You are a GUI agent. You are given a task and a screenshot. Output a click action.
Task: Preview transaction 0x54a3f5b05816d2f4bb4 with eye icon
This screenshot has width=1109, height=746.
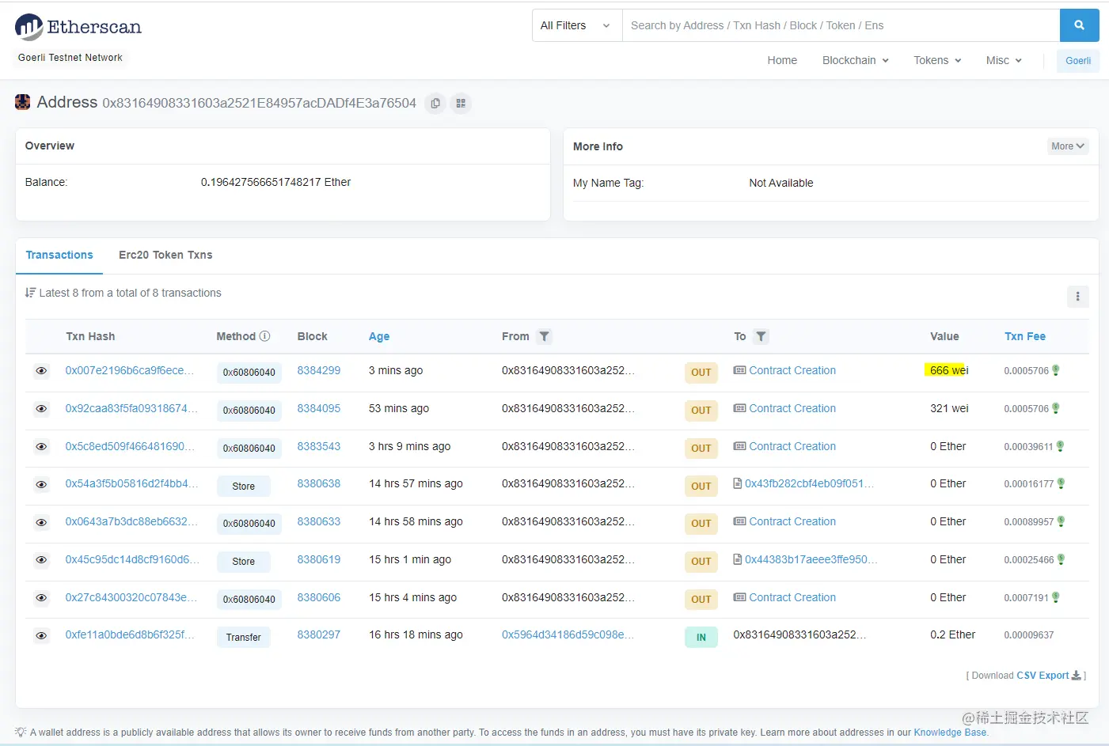click(41, 484)
